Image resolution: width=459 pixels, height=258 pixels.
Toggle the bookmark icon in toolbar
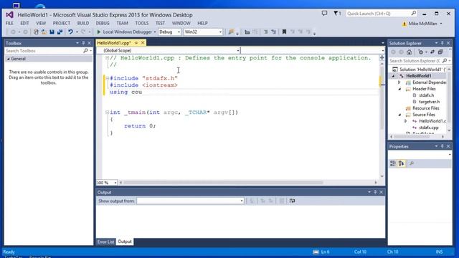[x=284, y=32]
